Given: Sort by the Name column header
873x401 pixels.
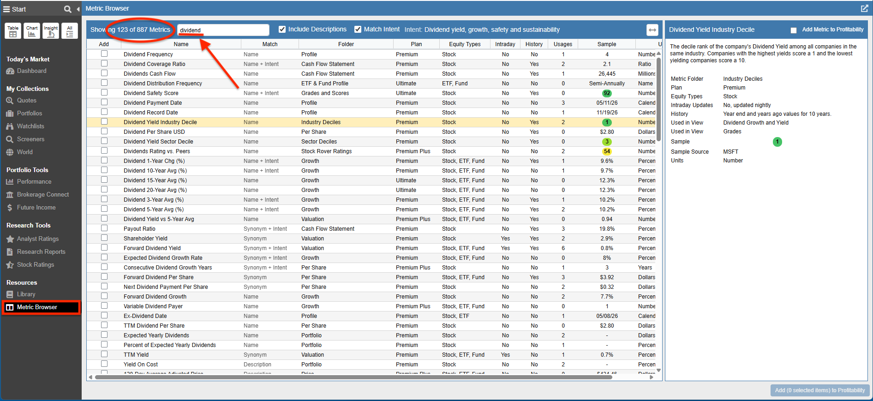Looking at the screenshot, I should [x=181, y=44].
